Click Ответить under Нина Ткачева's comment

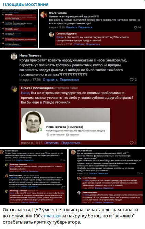point(50,80)
